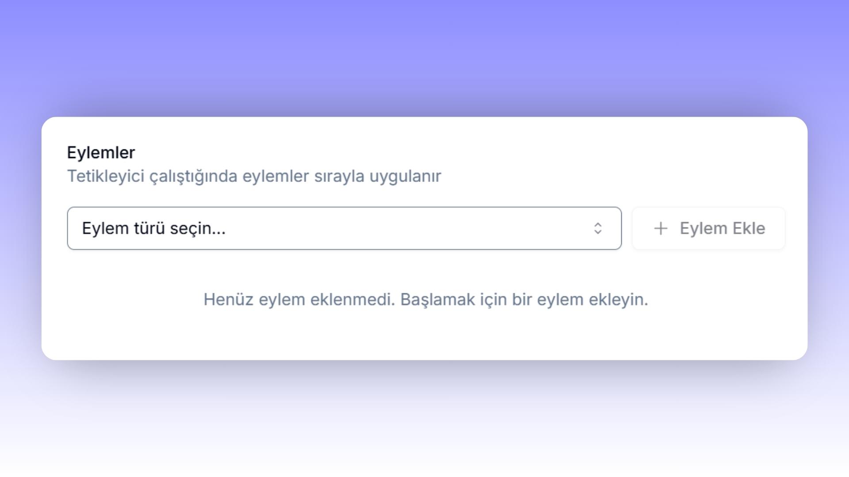This screenshot has width=849, height=477.
Task: Click the up-down chevron icon in the select box
Action: pos(598,228)
